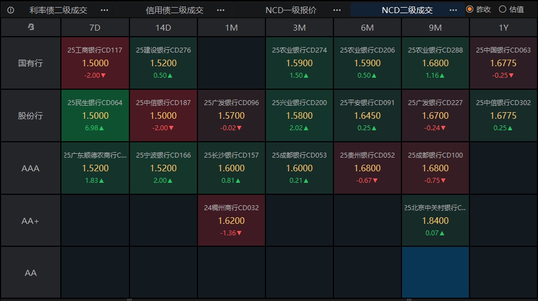Open the 25兴业银行CD200 cell
Screen dimensions: 538x301
(299, 115)
